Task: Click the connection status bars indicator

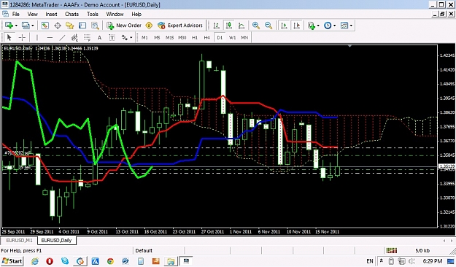Action: 392,250
